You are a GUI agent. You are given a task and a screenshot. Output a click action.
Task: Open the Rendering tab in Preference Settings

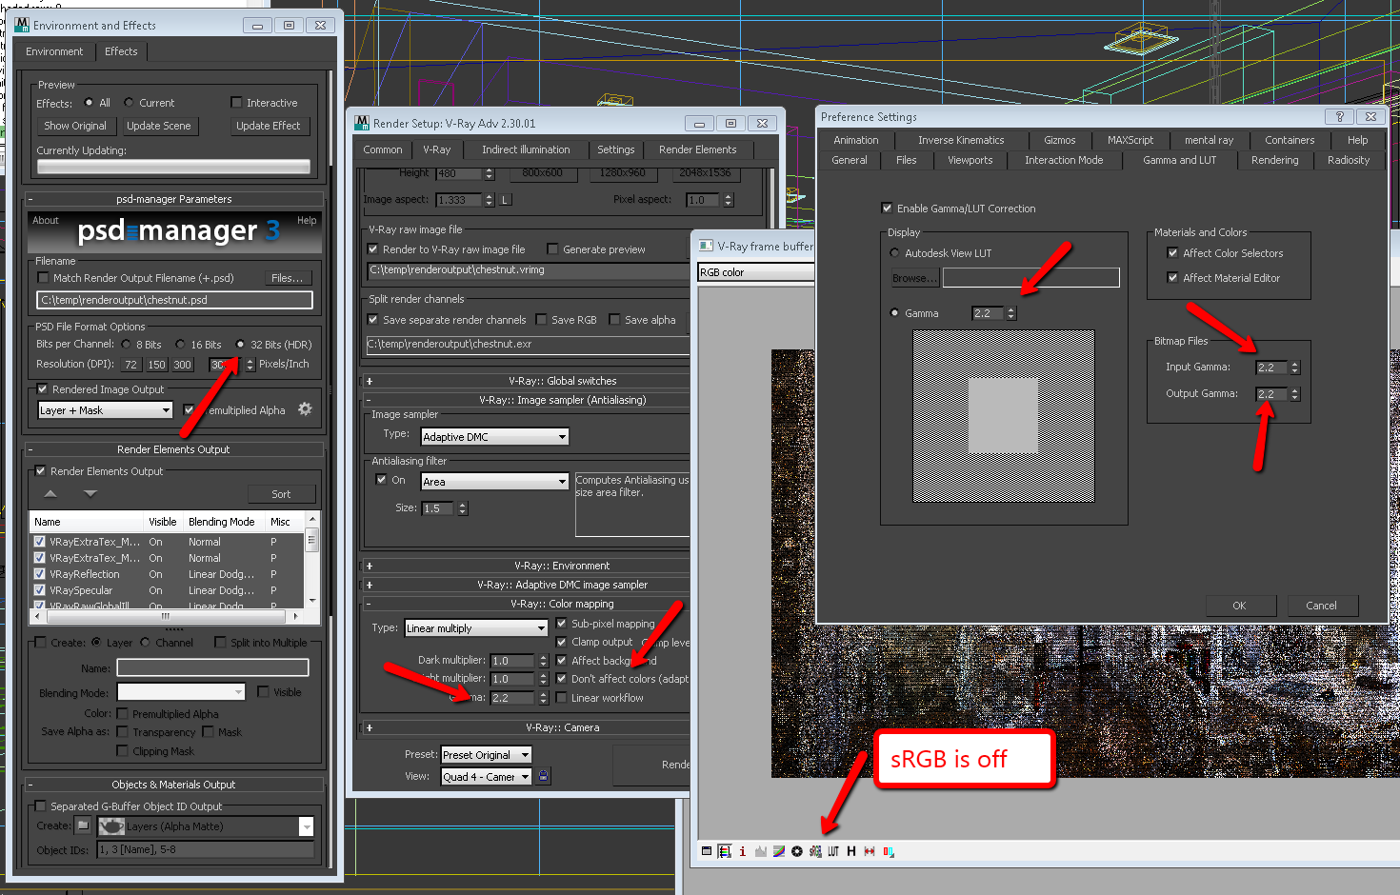click(1274, 160)
